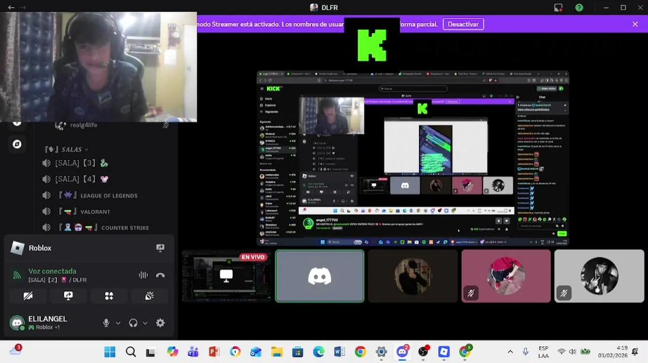Deafen audio with the headphones icon

click(x=133, y=323)
